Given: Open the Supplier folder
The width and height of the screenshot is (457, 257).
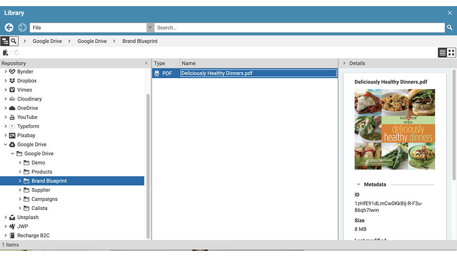Looking at the screenshot, I should 41,190.
